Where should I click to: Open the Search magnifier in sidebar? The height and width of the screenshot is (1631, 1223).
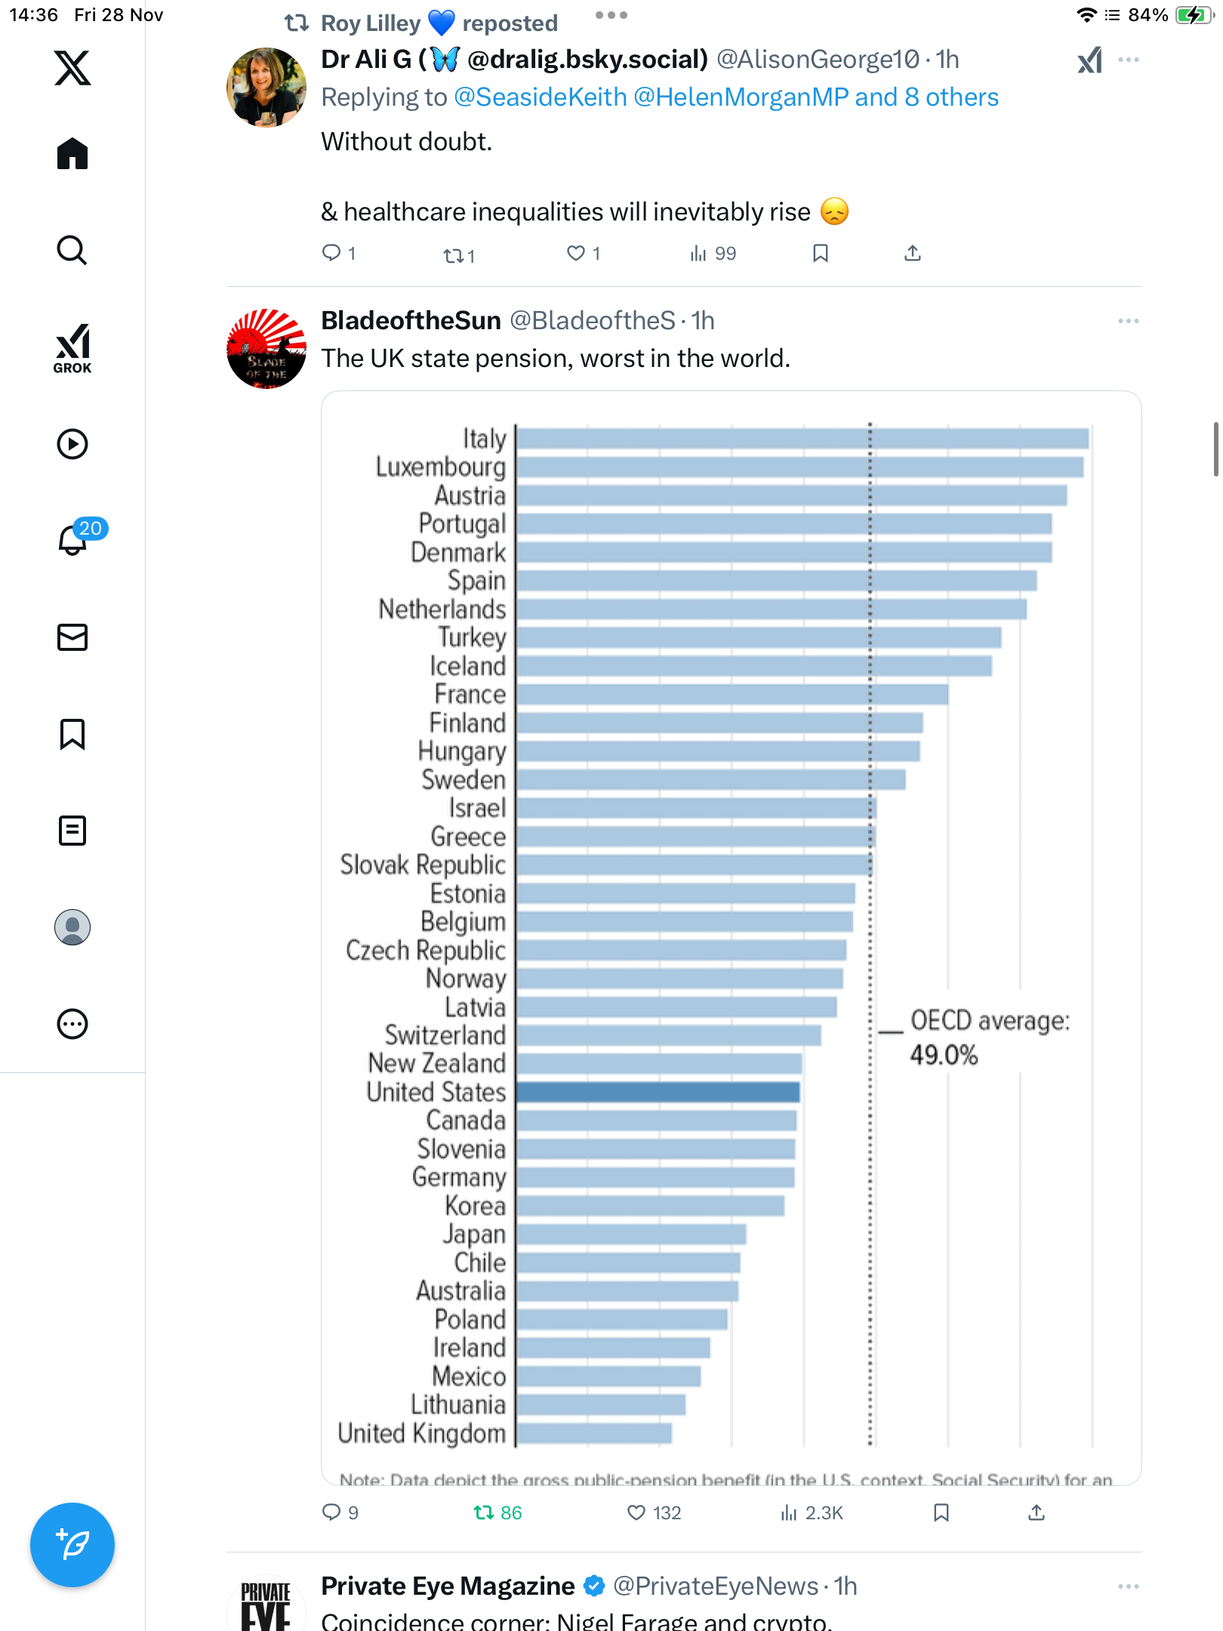[72, 251]
